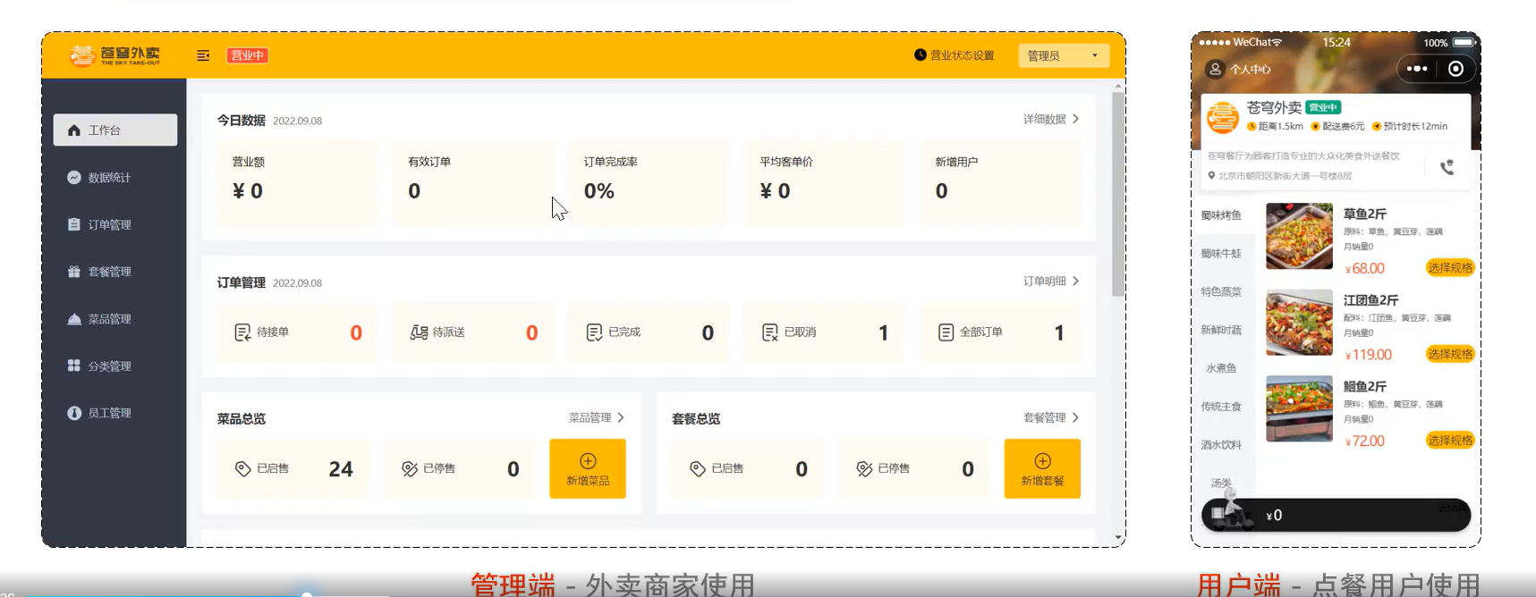Click the chevron next to 订单明细

pos(1075,281)
